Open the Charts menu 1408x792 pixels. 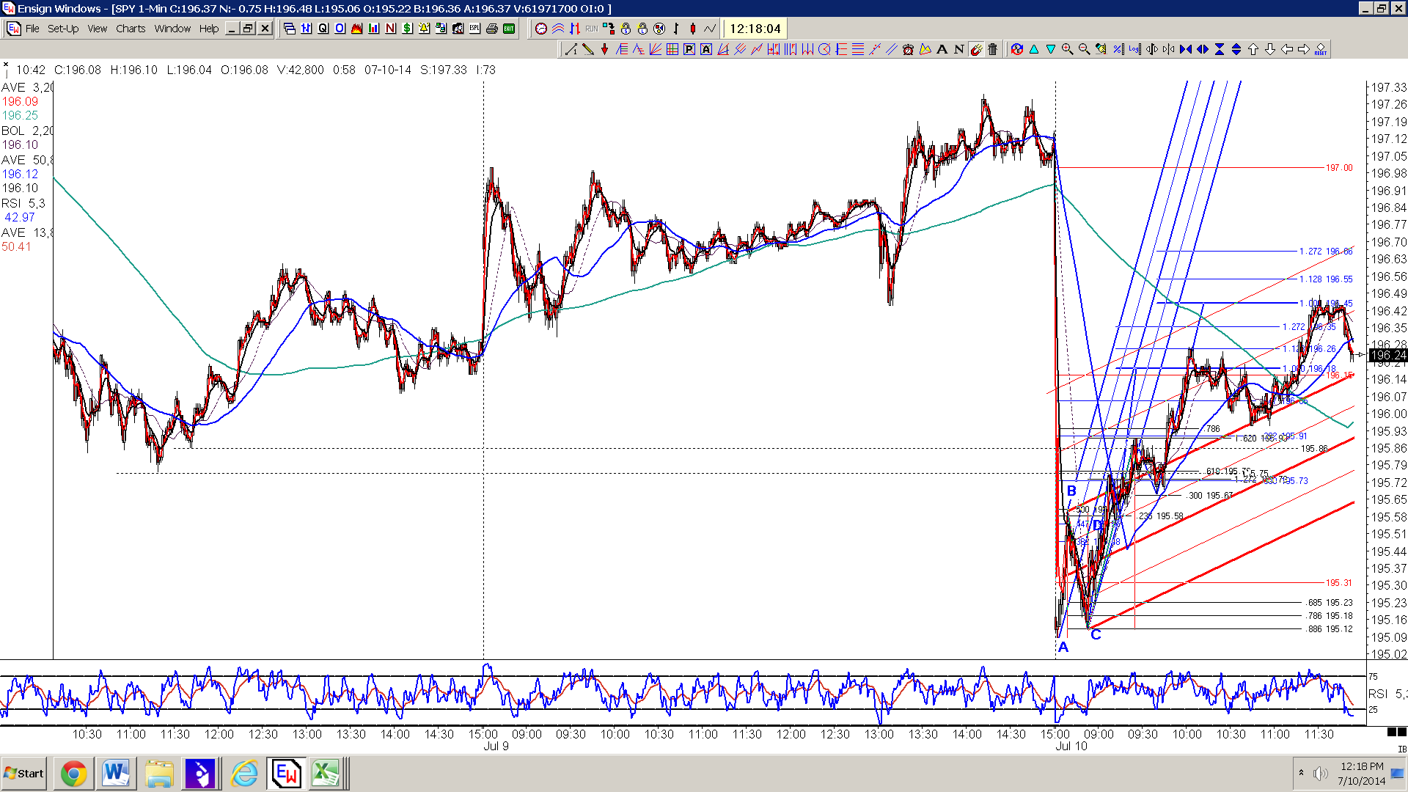(131, 29)
